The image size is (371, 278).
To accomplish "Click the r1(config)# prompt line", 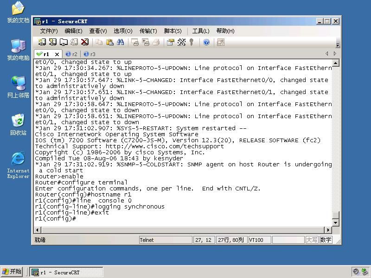I will click(x=56, y=218).
